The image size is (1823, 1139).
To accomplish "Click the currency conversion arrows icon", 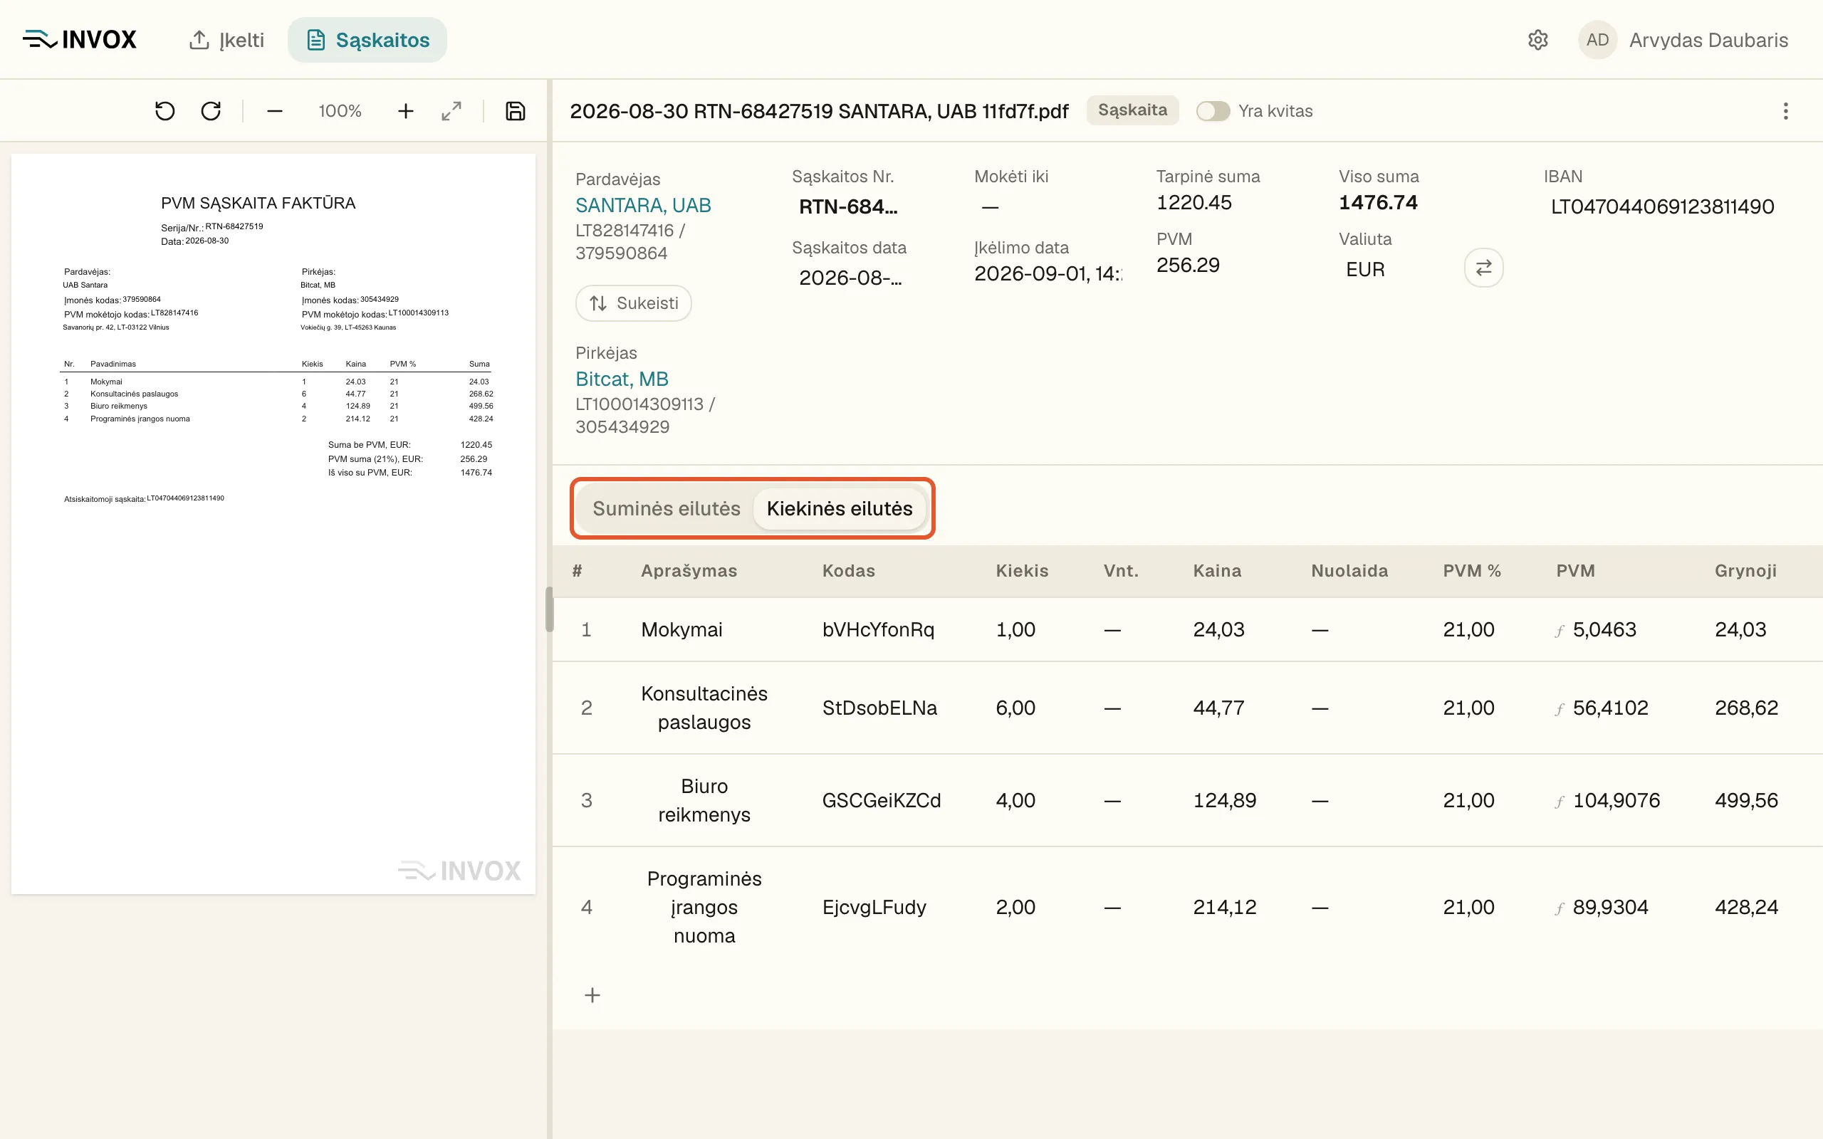I will [x=1483, y=268].
